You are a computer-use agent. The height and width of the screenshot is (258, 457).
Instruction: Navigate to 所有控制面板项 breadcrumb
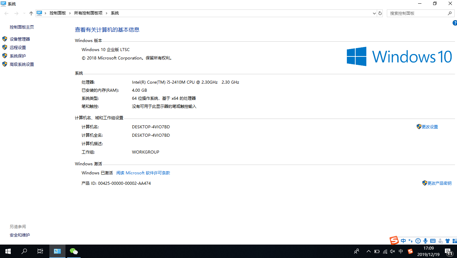coord(87,13)
